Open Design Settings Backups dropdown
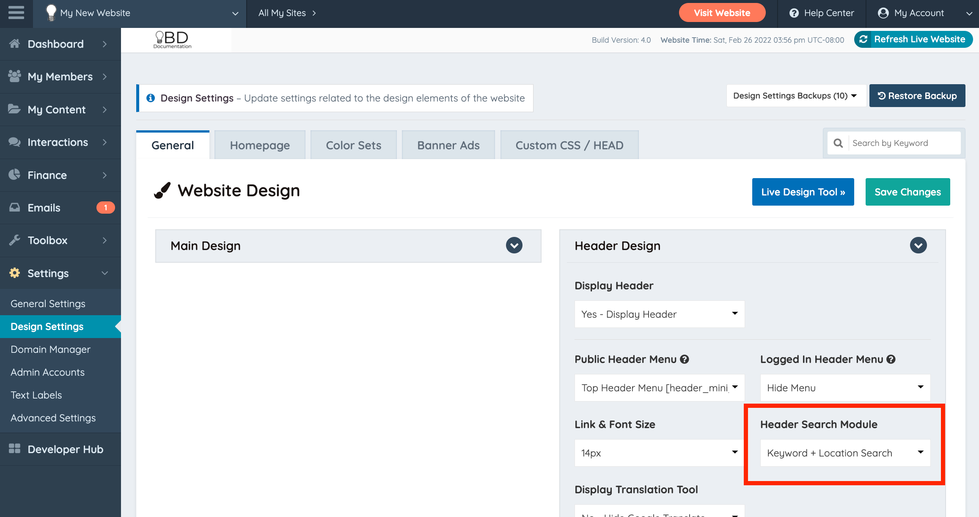The height and width of the screenshot is (517, 979). (795, 96)
